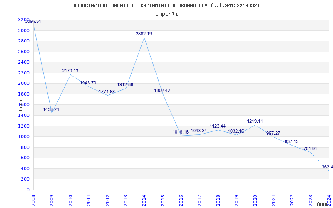
Task: Select the 2862.19 peak data label
Action: click(x=144, y=34)
